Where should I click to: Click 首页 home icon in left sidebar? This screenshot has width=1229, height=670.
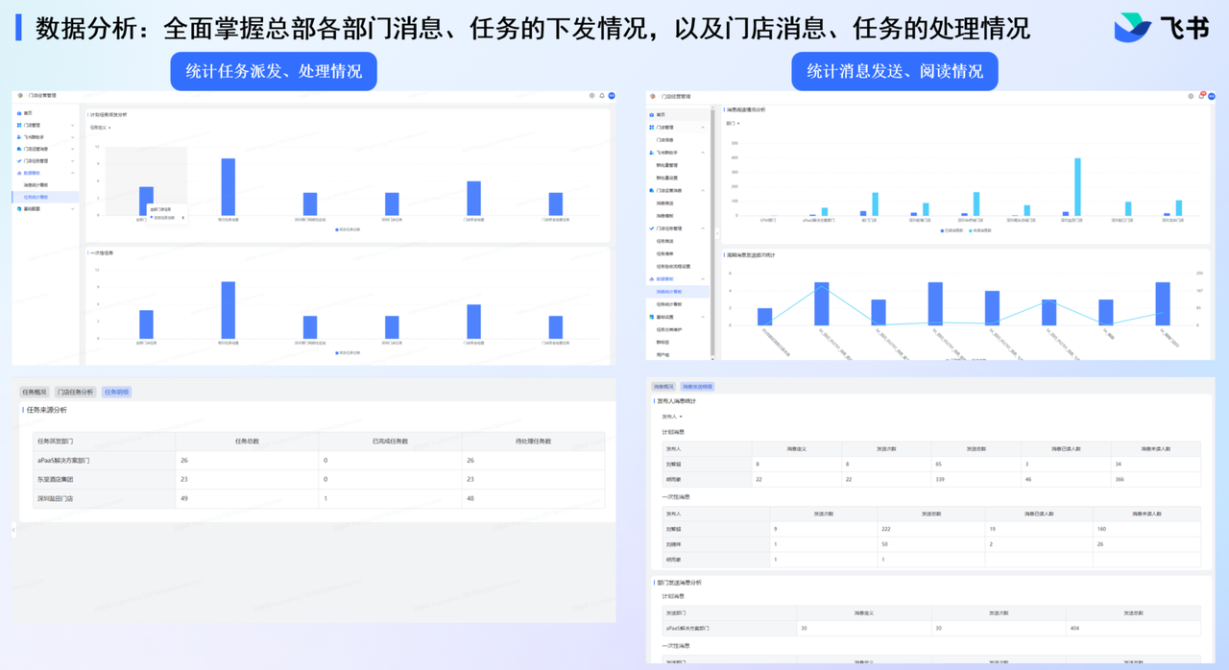tap(19, 113)
